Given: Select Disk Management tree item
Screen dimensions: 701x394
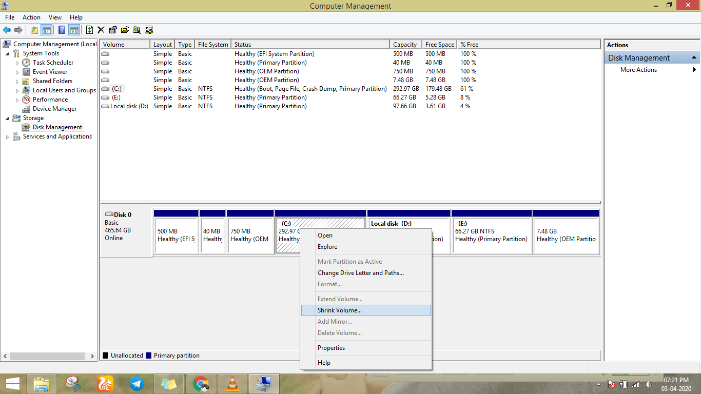Looking at the screenshot, I should click(x=57, y=127).
